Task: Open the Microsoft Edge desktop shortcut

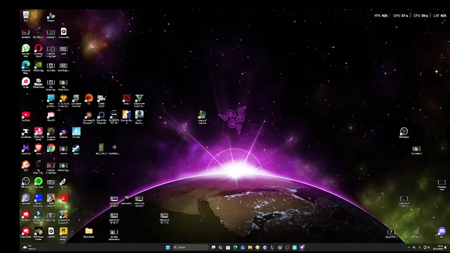Action: point(26,67)
